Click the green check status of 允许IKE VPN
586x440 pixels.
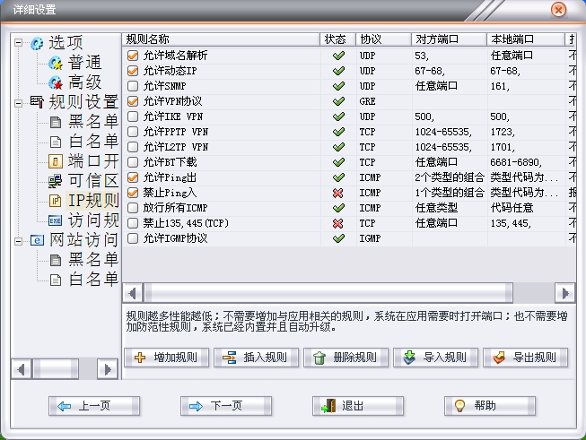(x=338, y=116)
